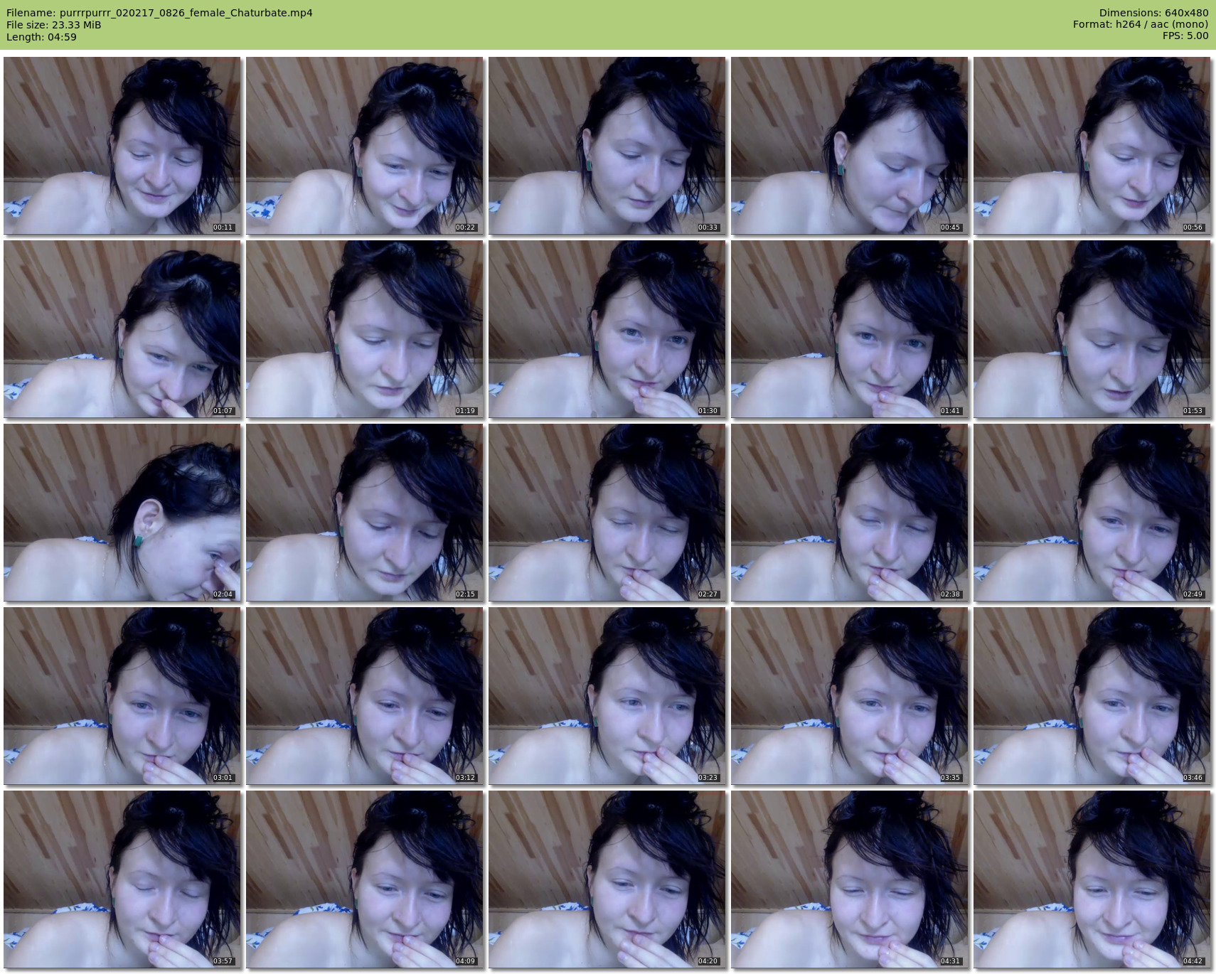Select the 00:56 thumbnail

(x=1092, y=146)
